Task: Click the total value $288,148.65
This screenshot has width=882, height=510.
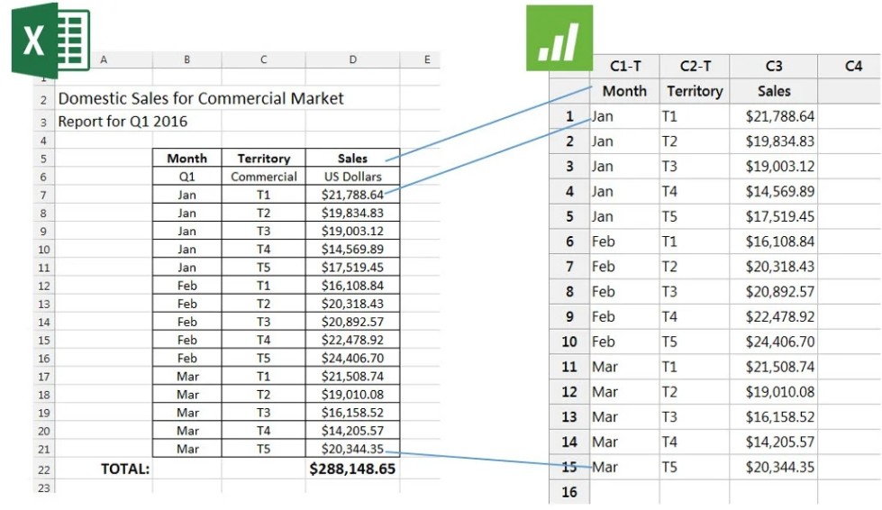Action: coord(352,469)
